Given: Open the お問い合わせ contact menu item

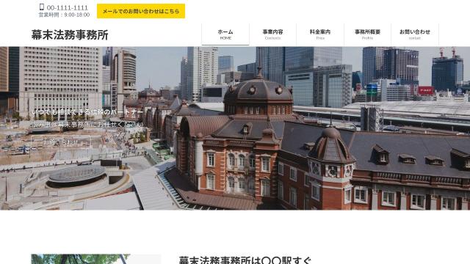Looking at the screenshot, I should 415,34.
